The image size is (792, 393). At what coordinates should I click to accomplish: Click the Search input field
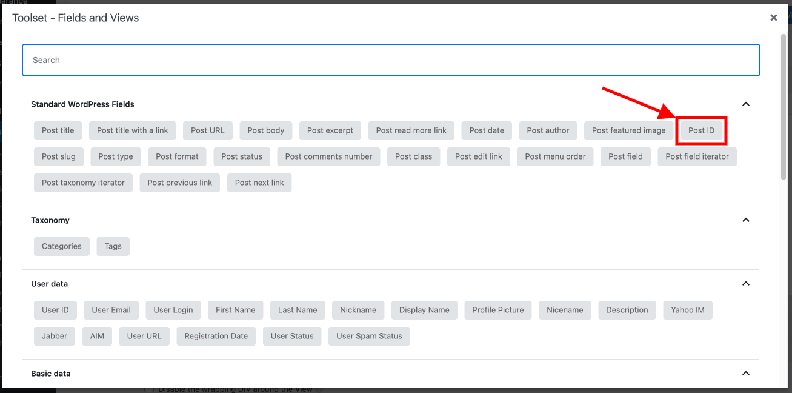[x=391, y=60]
